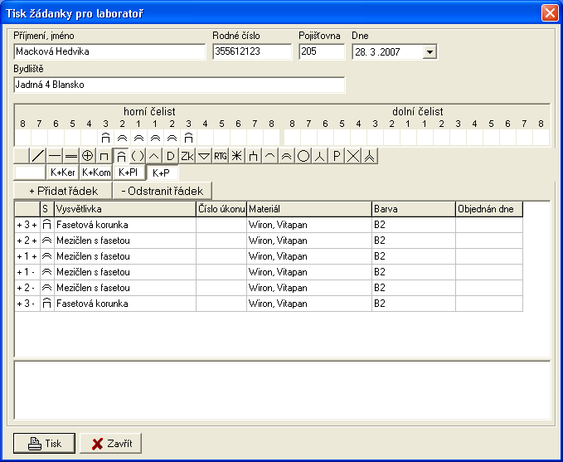Select the asterisk symbol tool
Image resolution: width=563 pixels, height=462 pixels.
click(x=237, y=156)
